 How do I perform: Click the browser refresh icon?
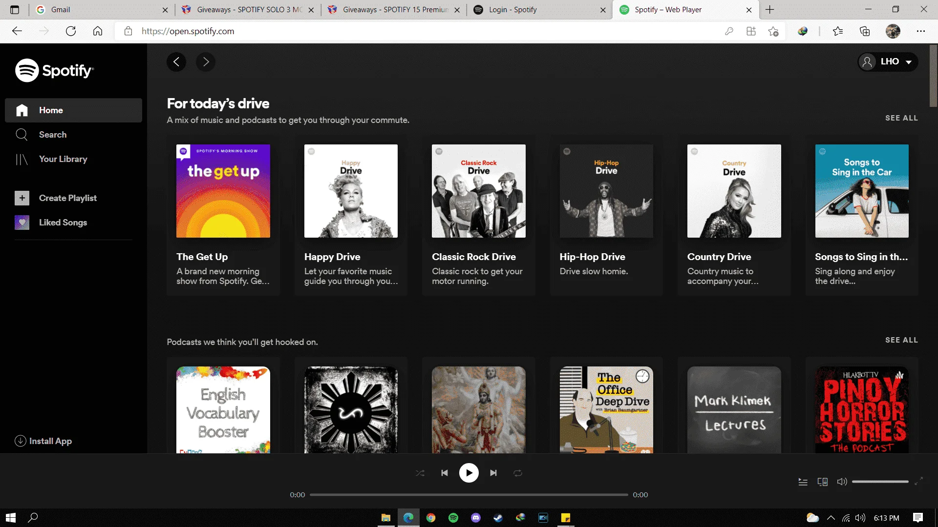71,31
